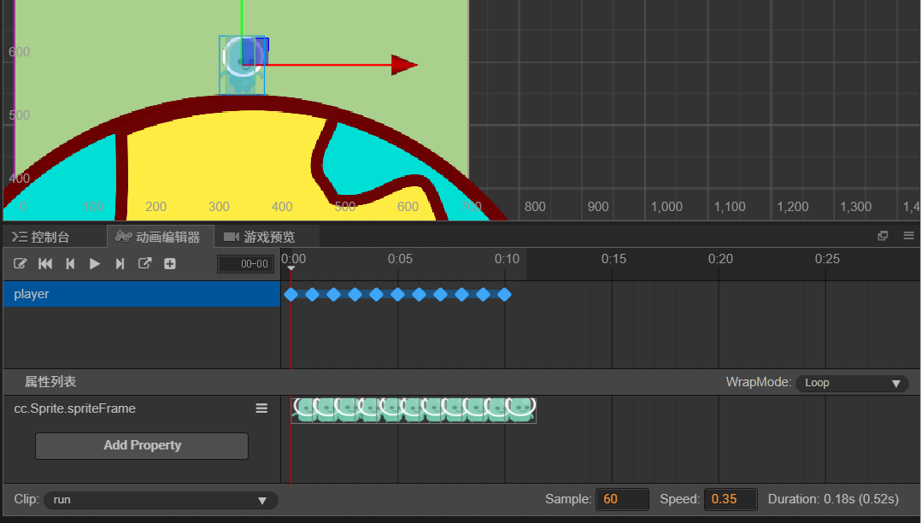
Task: Open the panel hamburger menu
Action: 909,236
